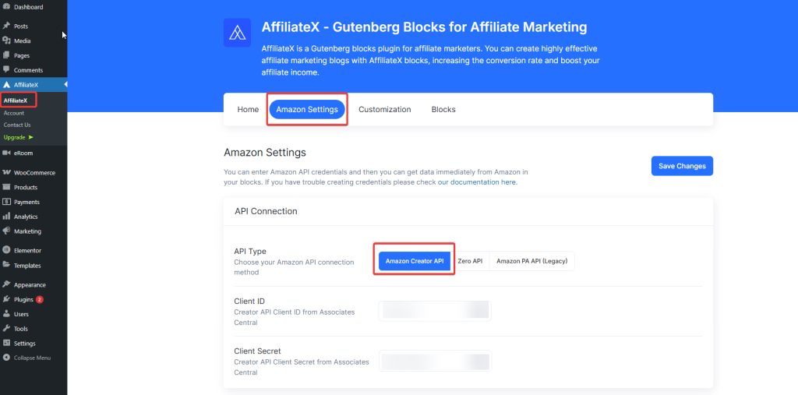Choose the Amazon PA API (Legacy) option
This screenshot has height=395, width=798.
click(532, 261)
